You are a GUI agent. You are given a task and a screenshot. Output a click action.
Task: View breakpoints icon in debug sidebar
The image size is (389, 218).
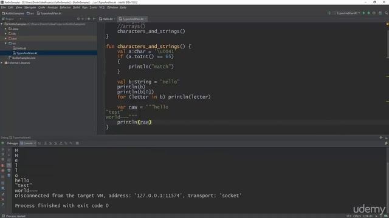pos(2,165)
